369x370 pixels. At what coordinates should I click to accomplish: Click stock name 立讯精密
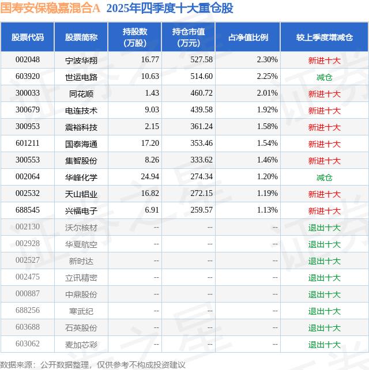[x=81, y=278]
